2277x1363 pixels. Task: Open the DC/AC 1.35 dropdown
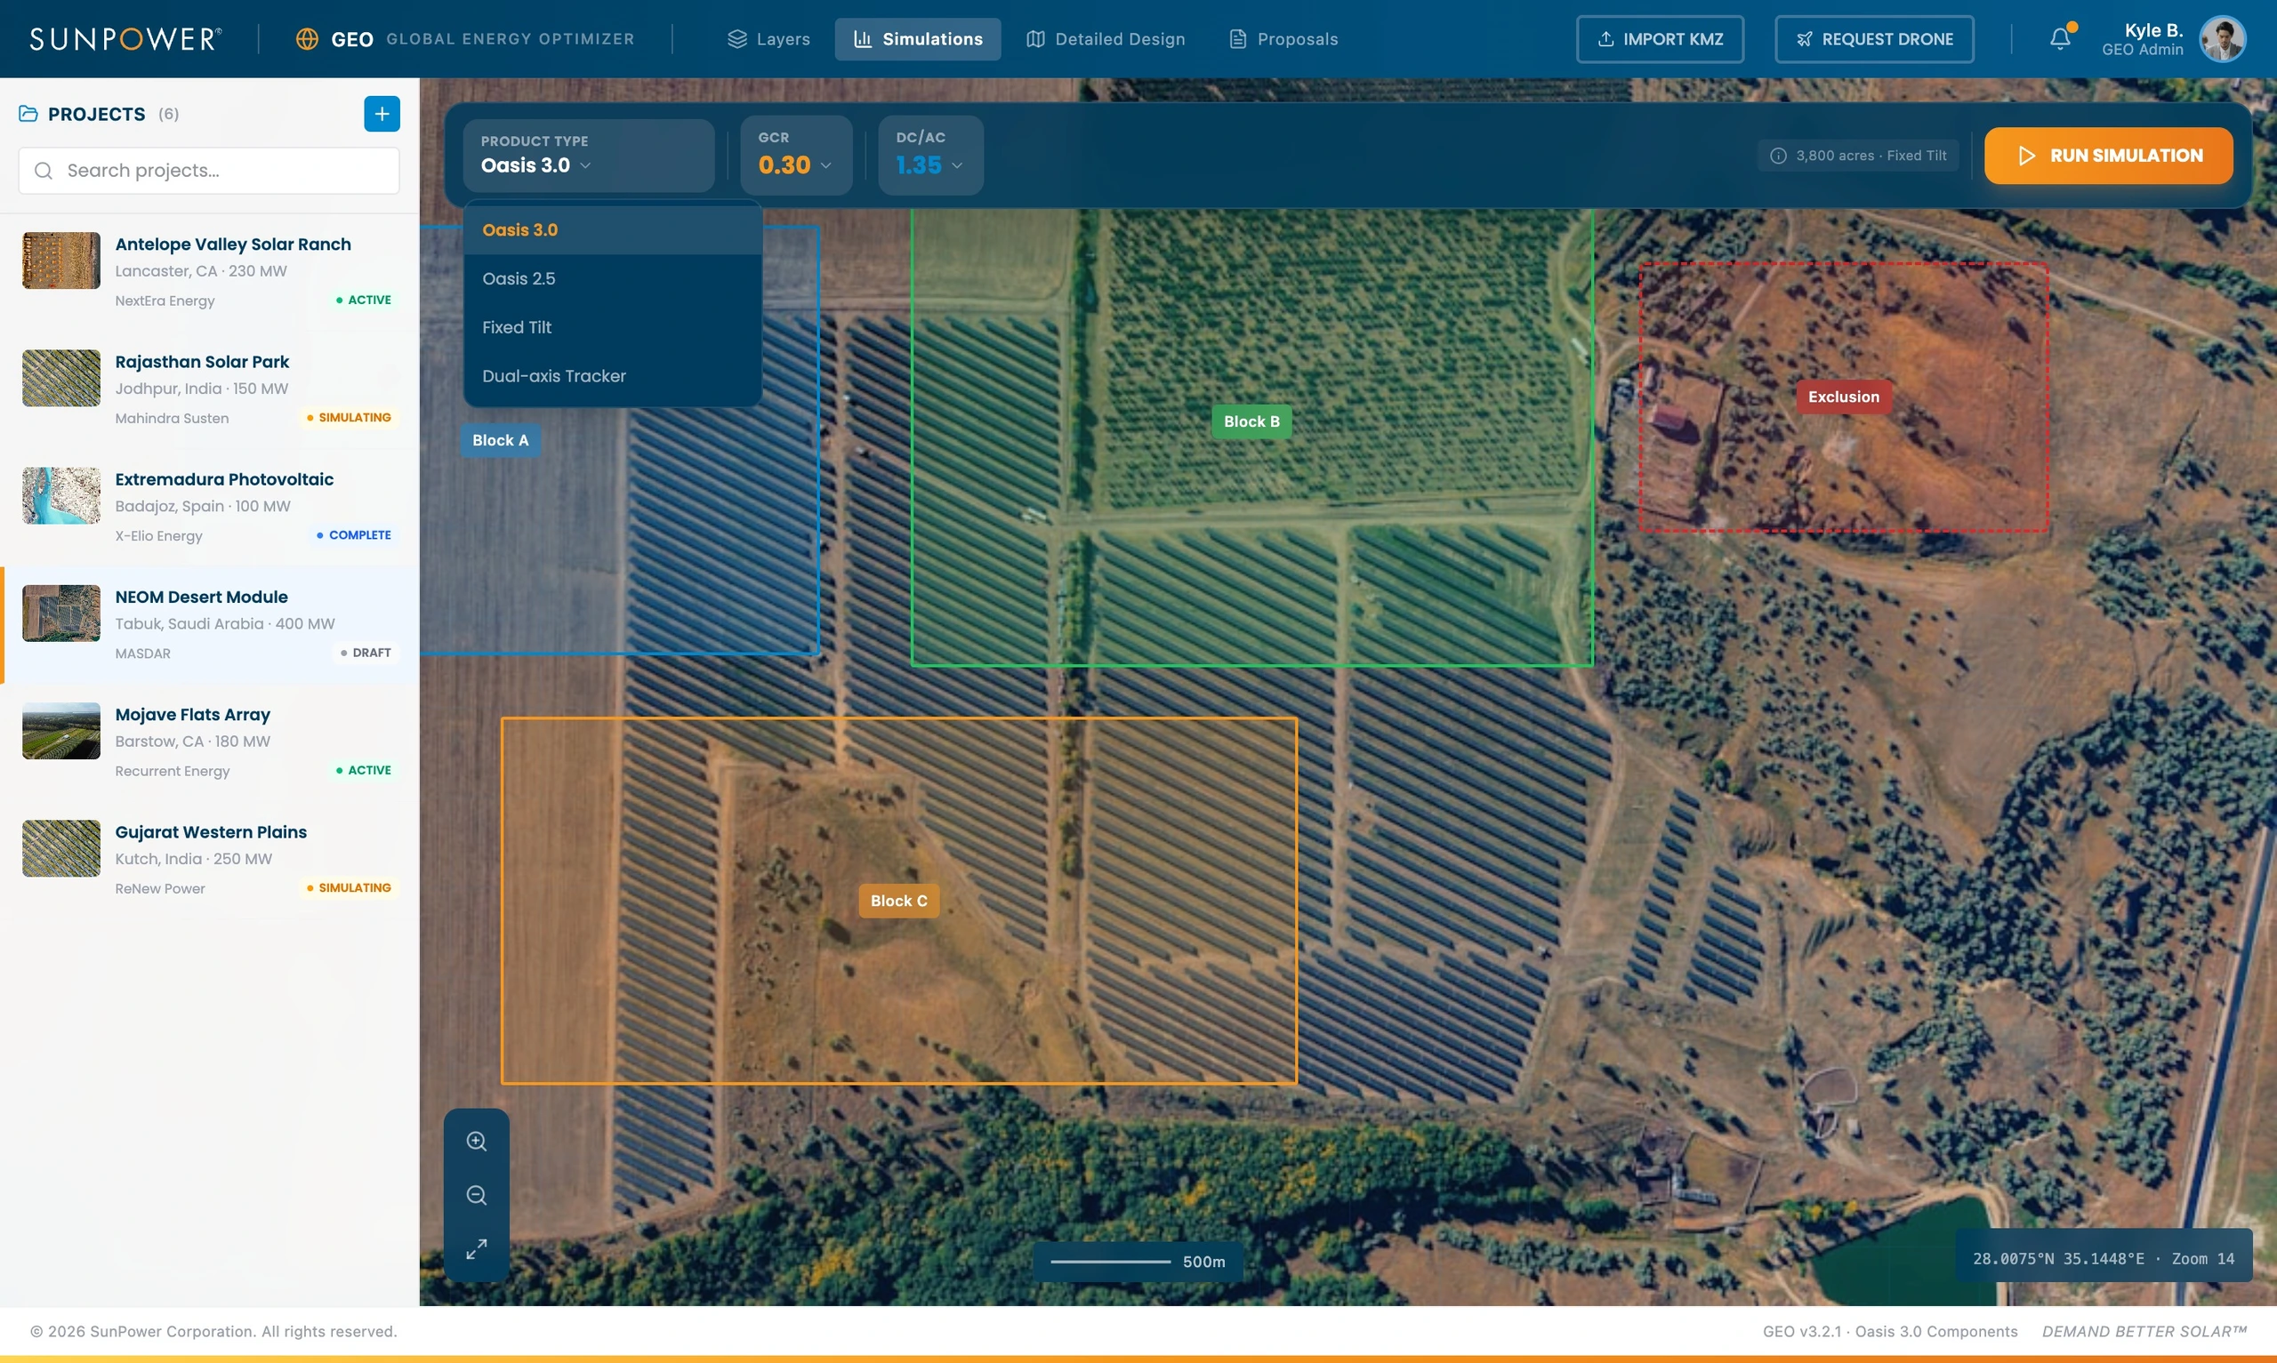pyautogui.click(x=929, y=155)
